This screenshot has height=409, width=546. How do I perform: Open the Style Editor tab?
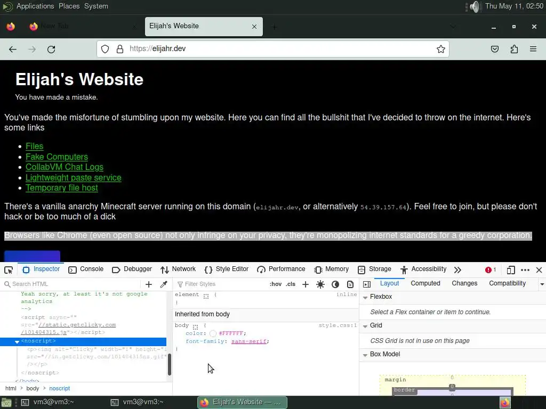pyautogui.click(x=226, y=269)
